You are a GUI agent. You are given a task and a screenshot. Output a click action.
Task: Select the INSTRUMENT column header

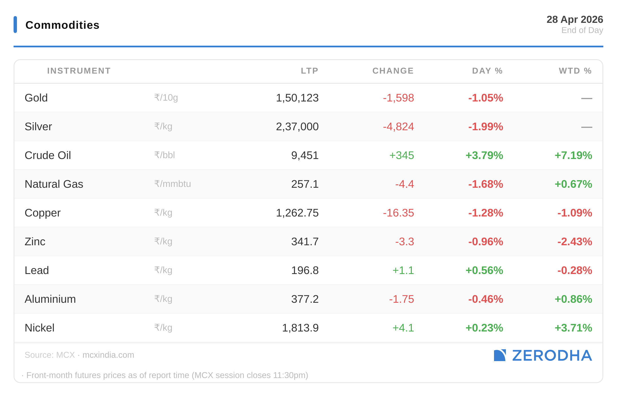(x=79, y=71)
